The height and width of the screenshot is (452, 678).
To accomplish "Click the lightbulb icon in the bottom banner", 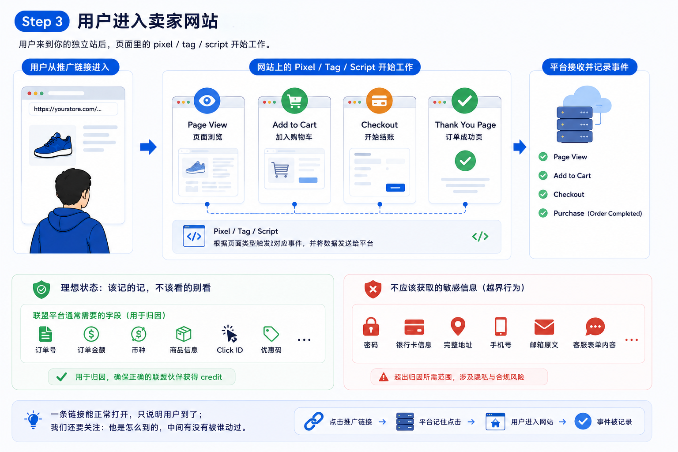I will pyautogui.click(x=33, y=420).
